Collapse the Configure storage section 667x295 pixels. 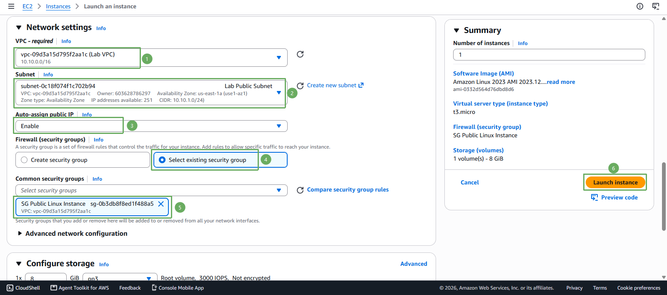click(19, 264)
